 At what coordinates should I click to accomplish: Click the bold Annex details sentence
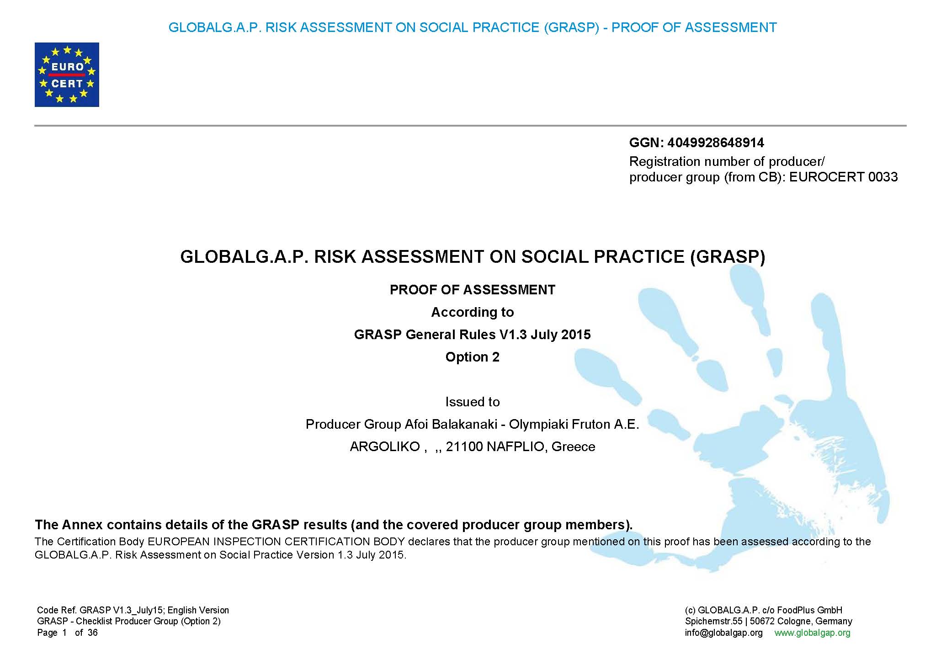click(334, 524)
